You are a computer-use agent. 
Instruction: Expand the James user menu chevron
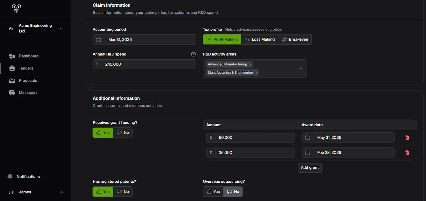click(x=61, y=192)
